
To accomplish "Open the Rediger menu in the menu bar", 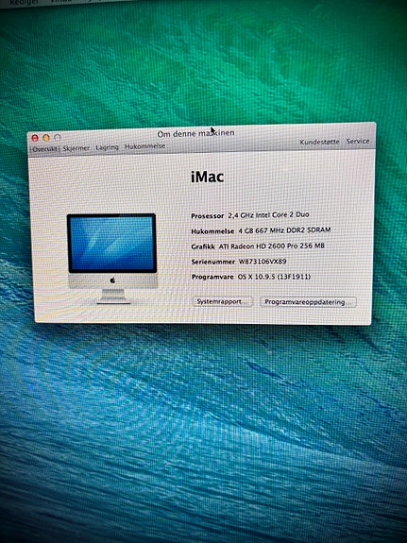I will (x=25, y=2).
